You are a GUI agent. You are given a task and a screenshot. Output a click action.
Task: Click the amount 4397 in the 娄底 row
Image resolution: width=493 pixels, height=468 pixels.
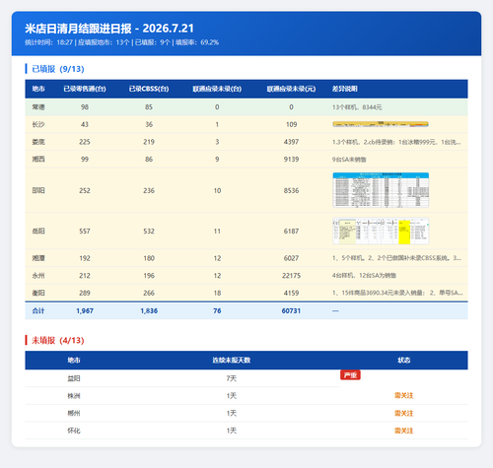click(291, 142)
